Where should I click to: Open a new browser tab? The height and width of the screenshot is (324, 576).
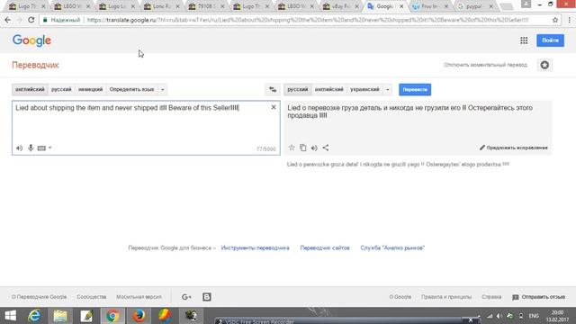coord(507,6)
